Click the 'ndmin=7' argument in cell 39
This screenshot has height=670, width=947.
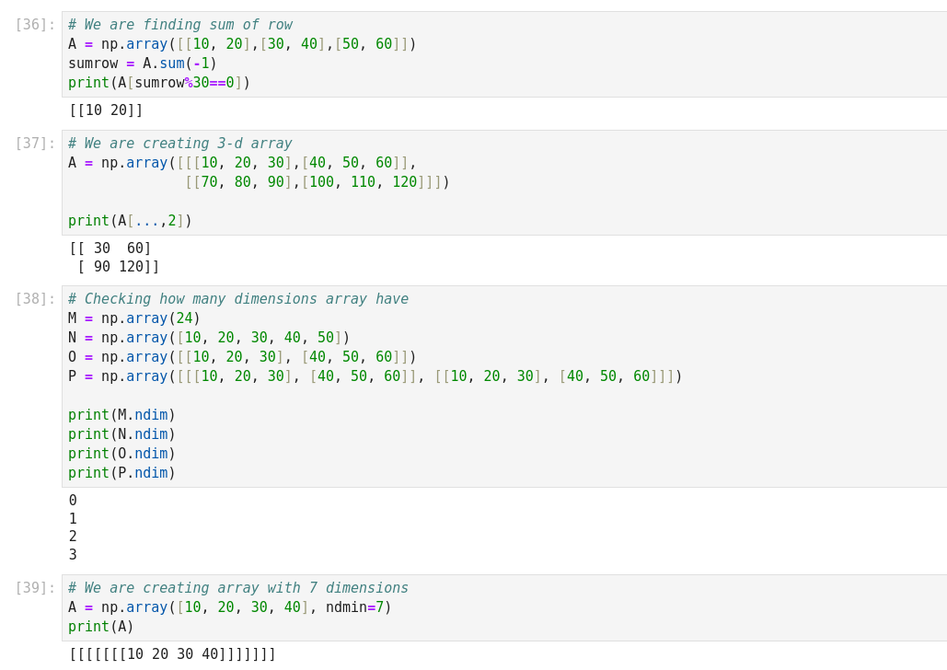354,607
